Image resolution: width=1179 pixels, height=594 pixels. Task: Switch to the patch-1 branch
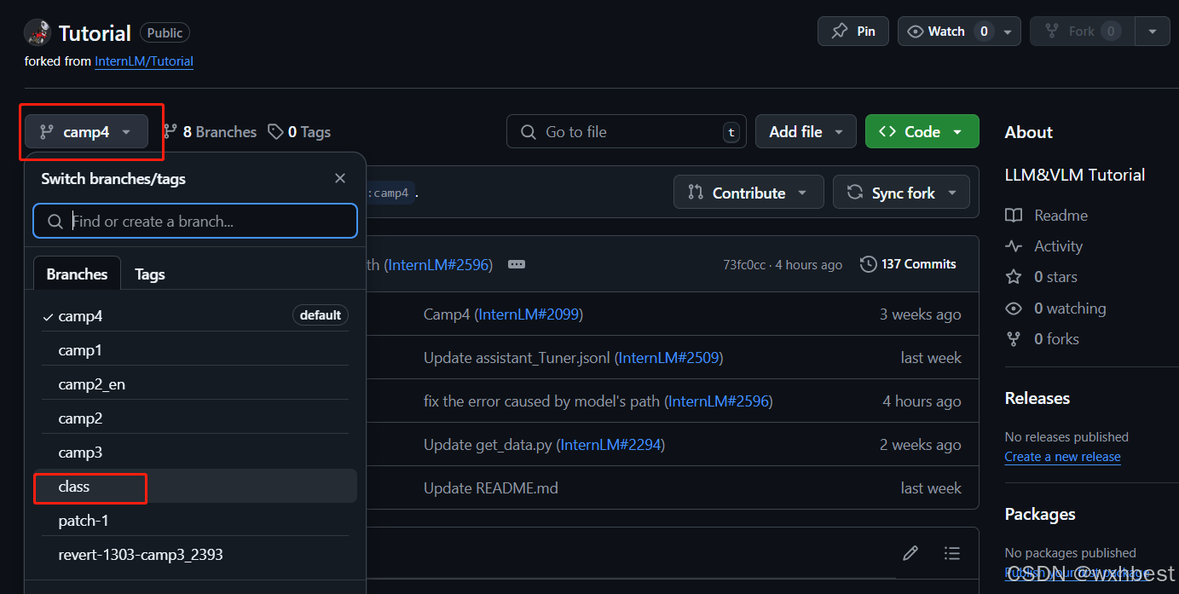195,521
